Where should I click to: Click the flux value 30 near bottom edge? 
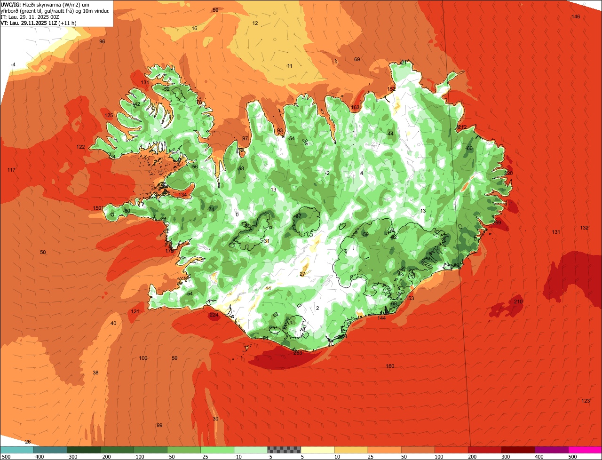[215, 419]
